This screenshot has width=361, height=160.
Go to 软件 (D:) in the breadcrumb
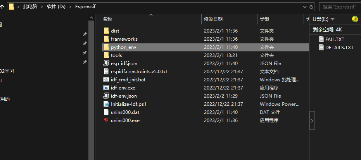click(56, 7)
